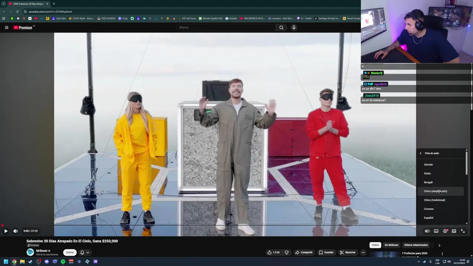473x266 pixels.
Task: Select Árabe audio track
Action: (441, 173)
